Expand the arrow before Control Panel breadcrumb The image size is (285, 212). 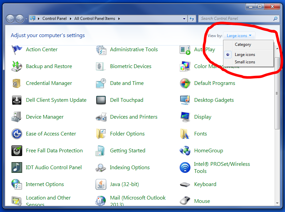[x=39, y=19]
